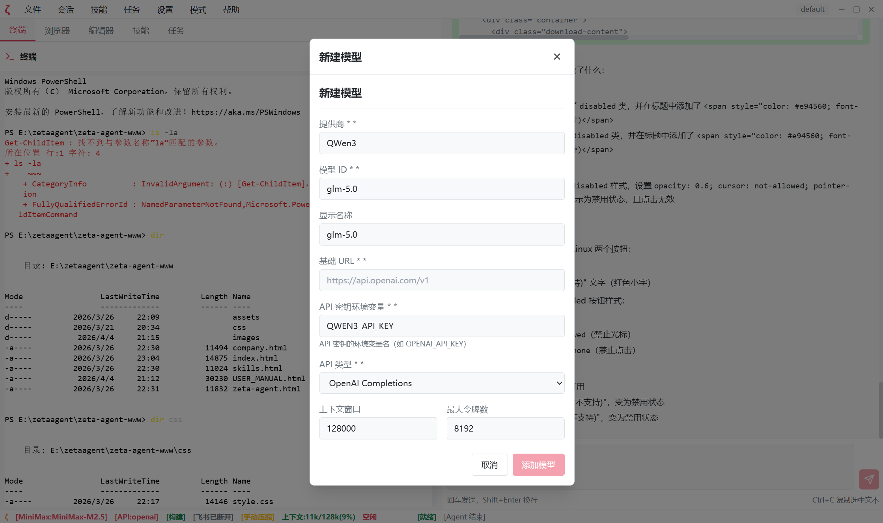Click the terminal prompt icon beside 终端
The width and height of the screenshot is (883, 523).
pyautogui.click(x=10, y=57)
